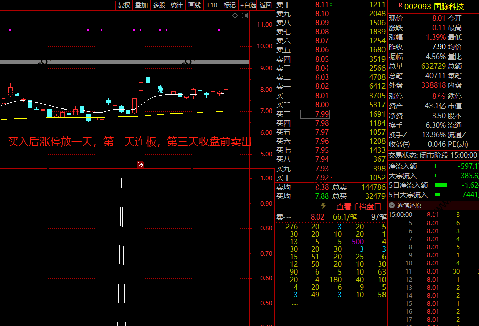The width and height of the screenshot is (479, 326).
Task: Click the 涨 marker below the chart
Action: (x=140, y=165)
